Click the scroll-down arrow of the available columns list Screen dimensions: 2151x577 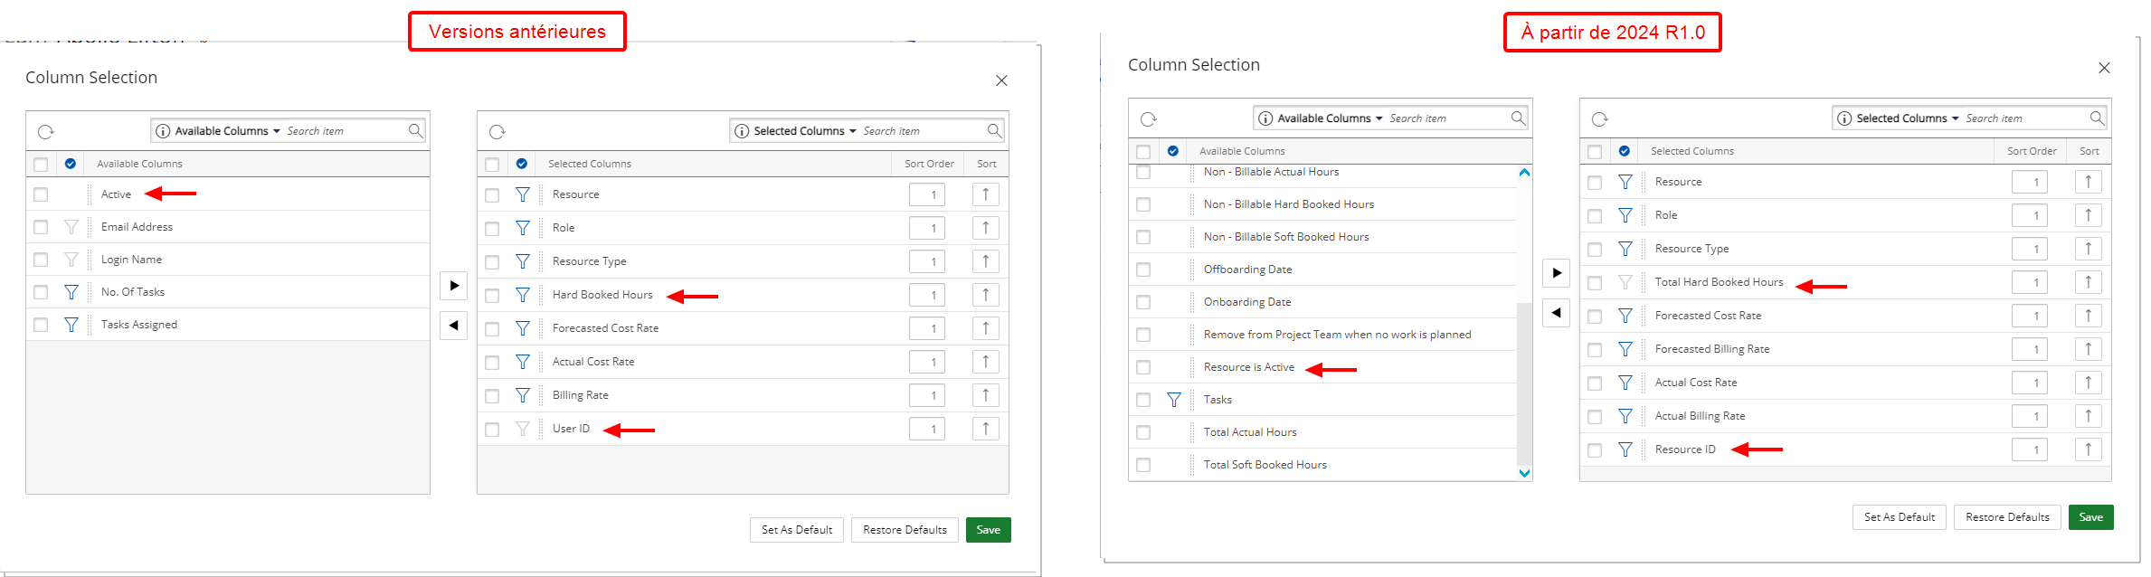pyautogui.click(x=1524, y=473)
